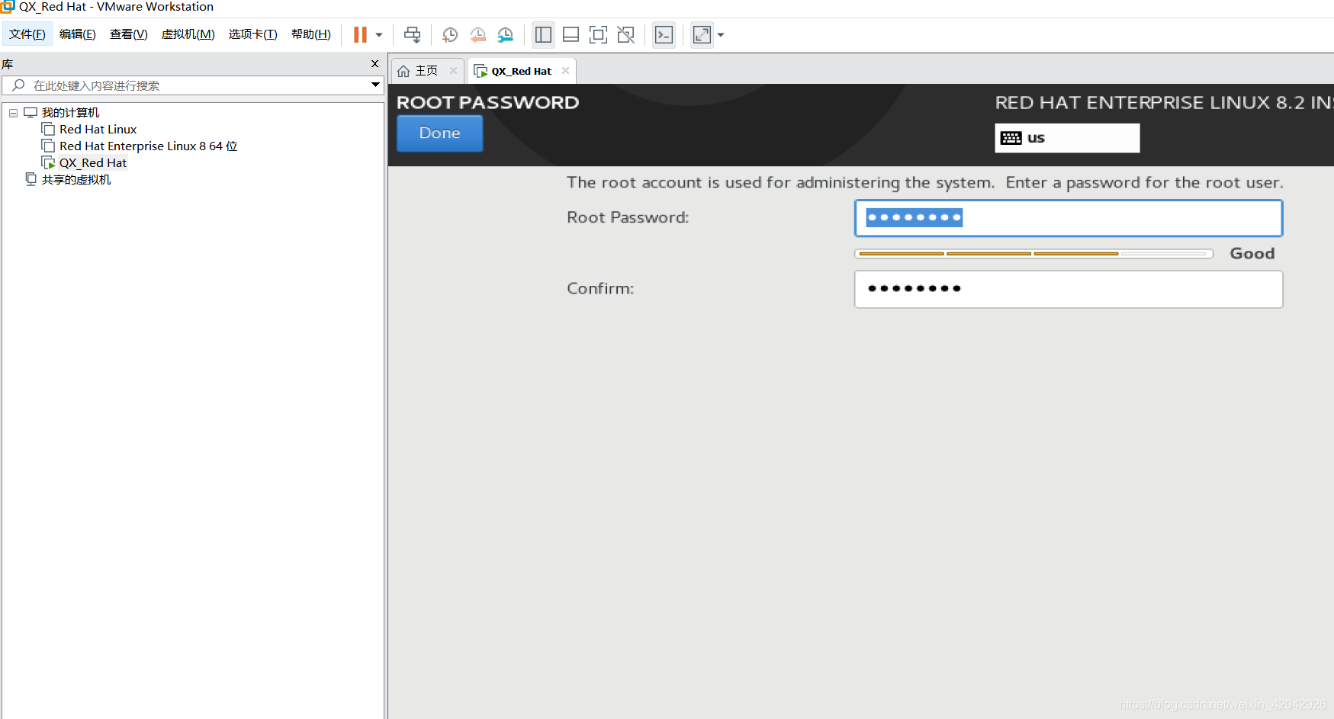Open the 编辑(E) menu
Screen dimensions: 1334x719
78,34
